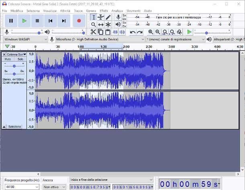245x190 pixels.
Task: Open the Frequenza progetto 44100 dropdown
Action: pyautogui.click(x=22, y=187)
